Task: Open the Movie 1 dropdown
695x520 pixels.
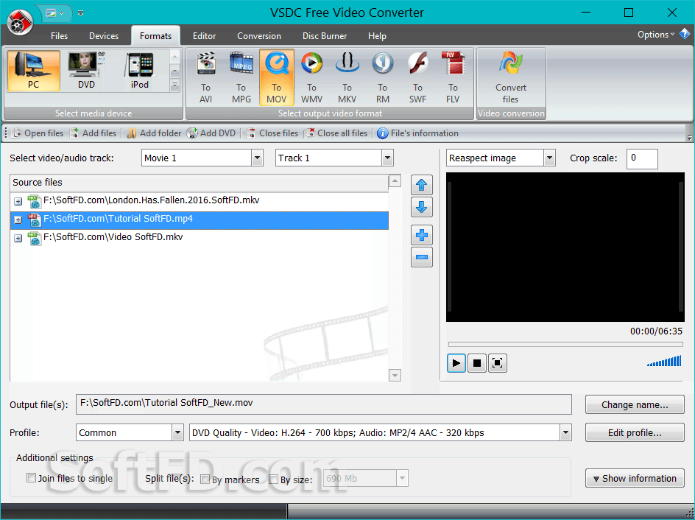Action: [x=257, y=158]
